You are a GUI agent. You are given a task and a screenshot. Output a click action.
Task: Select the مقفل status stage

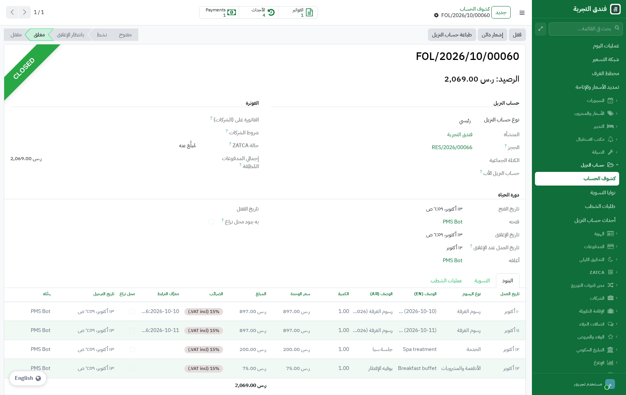(16, 35)
